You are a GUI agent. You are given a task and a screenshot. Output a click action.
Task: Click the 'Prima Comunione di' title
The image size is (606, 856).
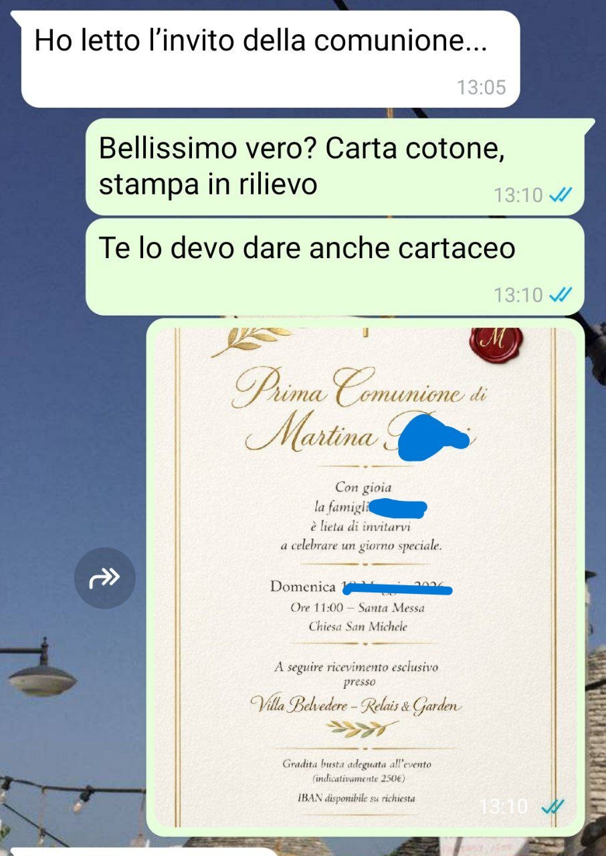359,390
